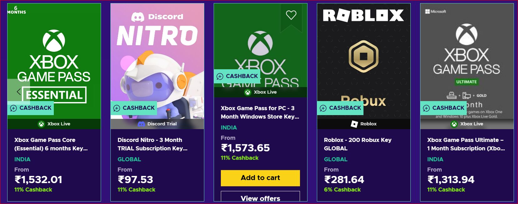Click Cashback badge on Game Pass Ultimate card
Image resolution: width=518 pixels, height=204 pixels.
444,108
